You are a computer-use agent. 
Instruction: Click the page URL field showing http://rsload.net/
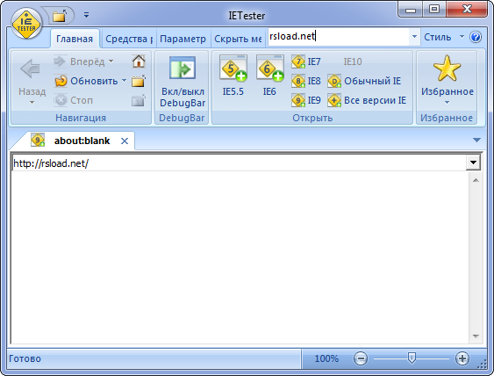[239, 163]
